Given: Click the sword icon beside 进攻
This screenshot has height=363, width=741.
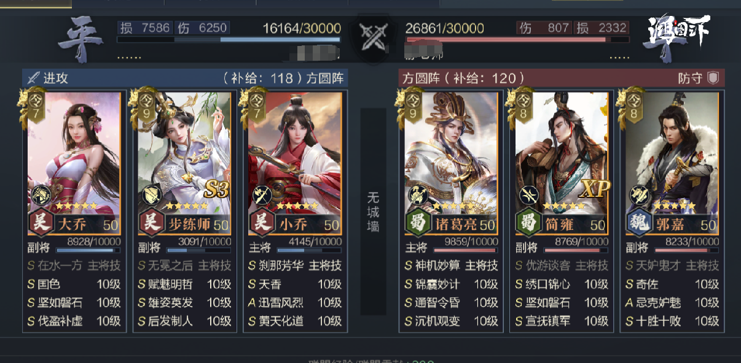Looking at the screenshot, I should [x=34, y=78].
